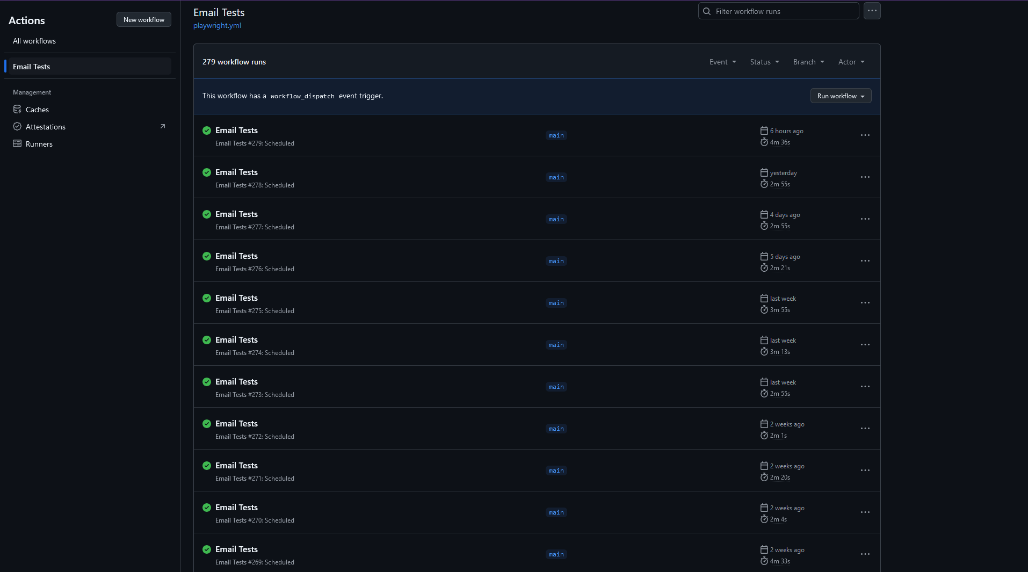The height and width of the screenshot is (572, 1028).
Task: Click the Runners server icon
Action: tap(17, 144)
